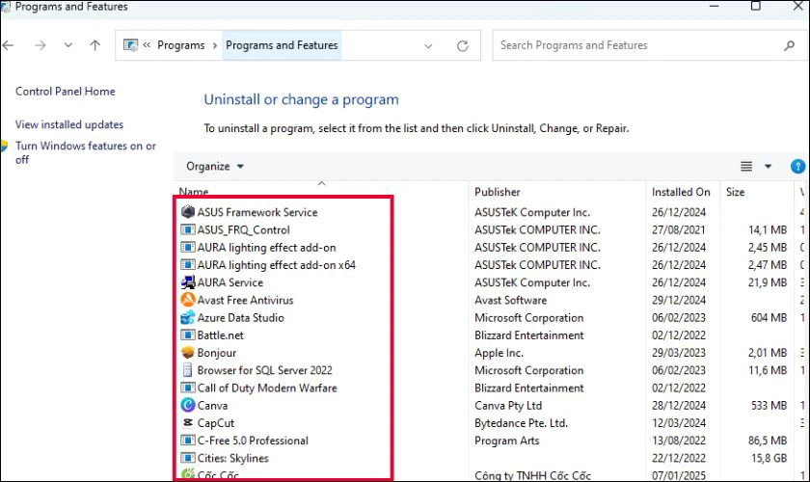The image size is (810, 482).
Task: Sort by the Size column header
Action: (735, 192)
